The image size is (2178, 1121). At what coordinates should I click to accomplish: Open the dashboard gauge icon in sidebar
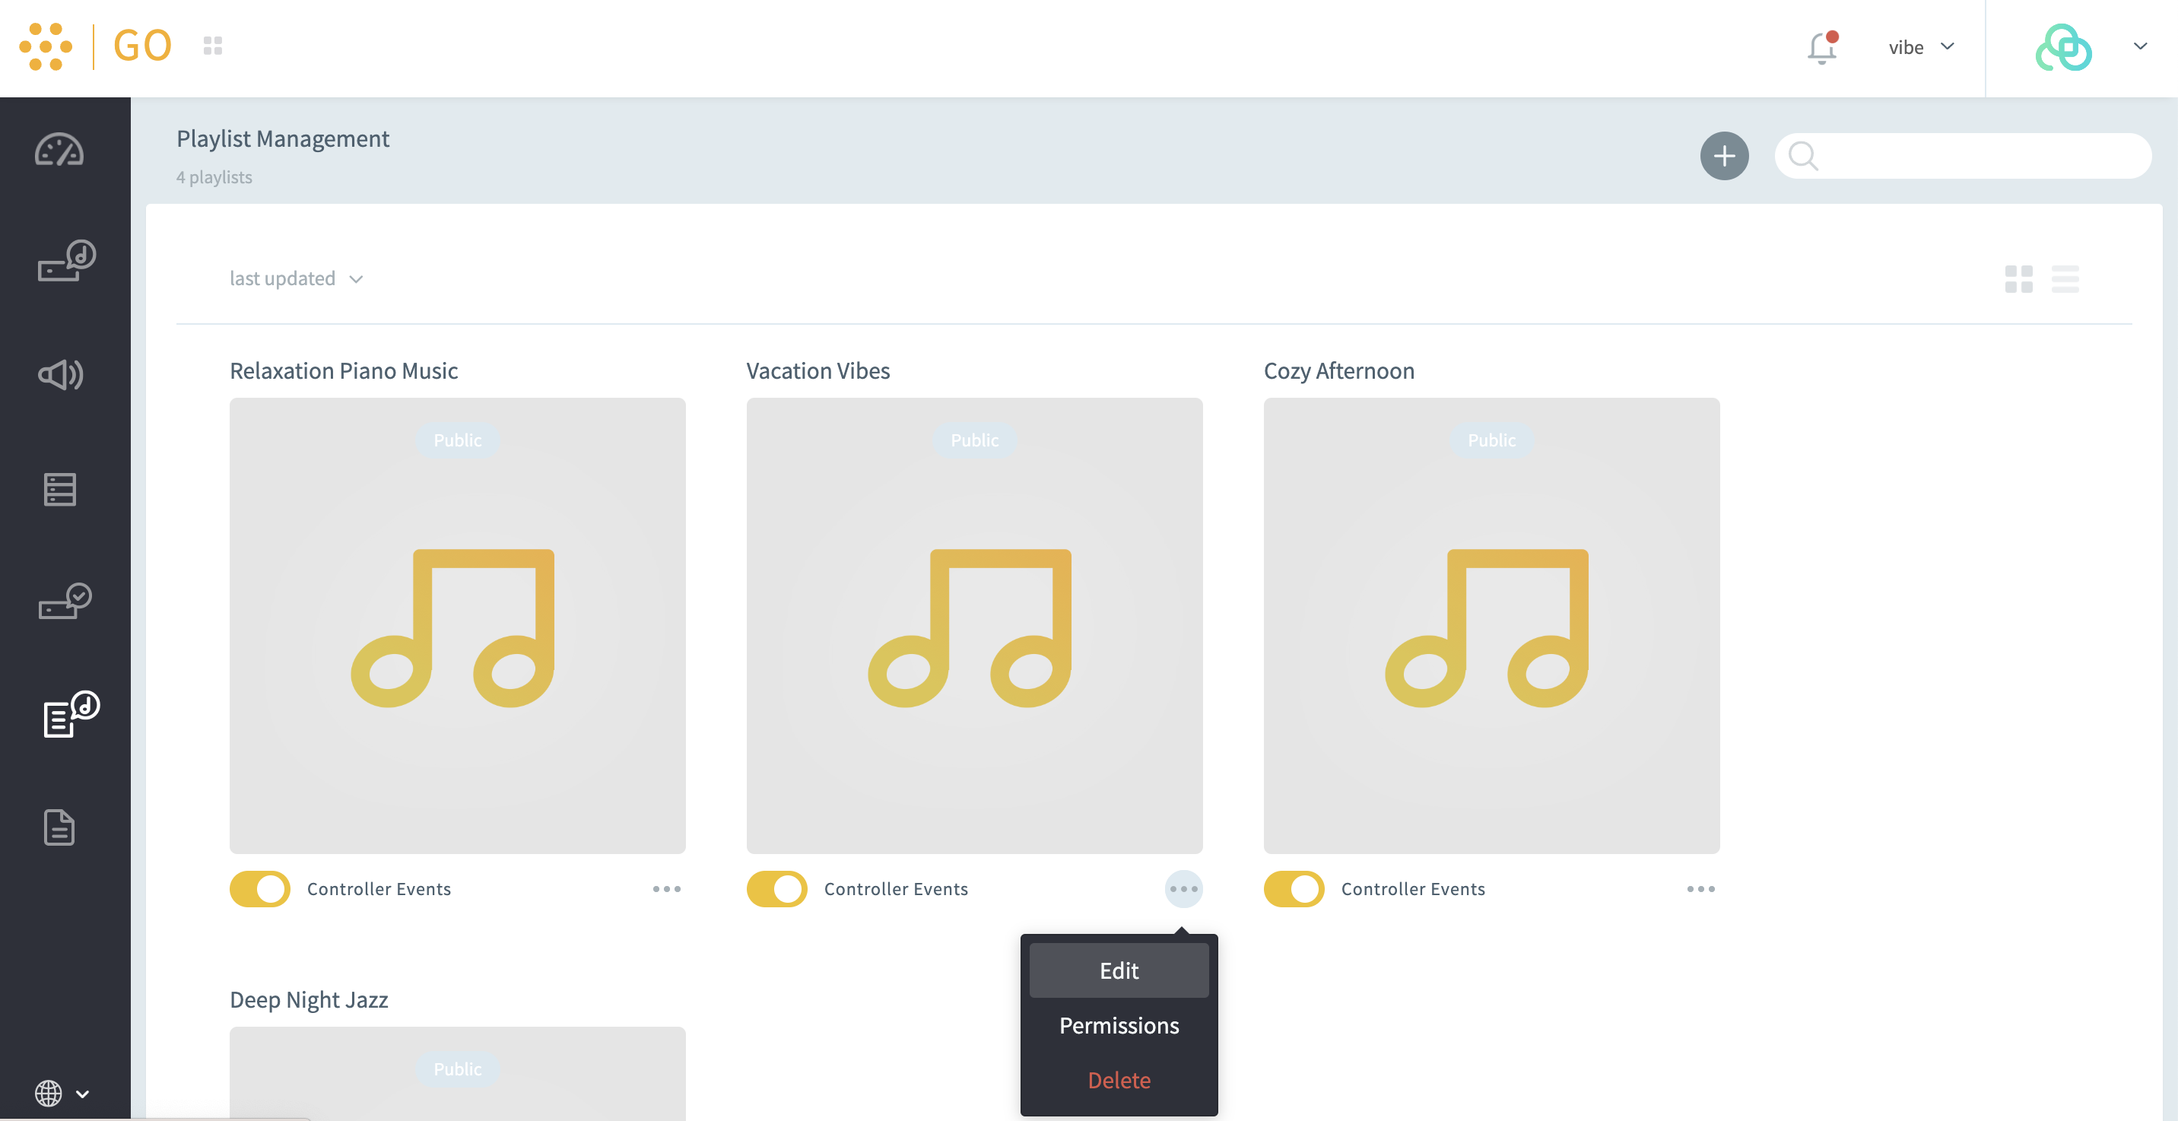click(x=59, y=151)
